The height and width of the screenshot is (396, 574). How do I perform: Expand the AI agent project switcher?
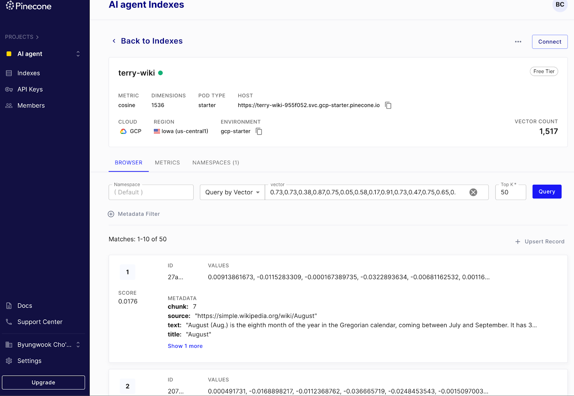78,54
